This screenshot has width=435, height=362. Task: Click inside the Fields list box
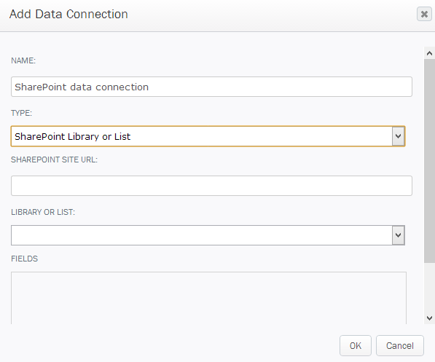tap(208, 298)
